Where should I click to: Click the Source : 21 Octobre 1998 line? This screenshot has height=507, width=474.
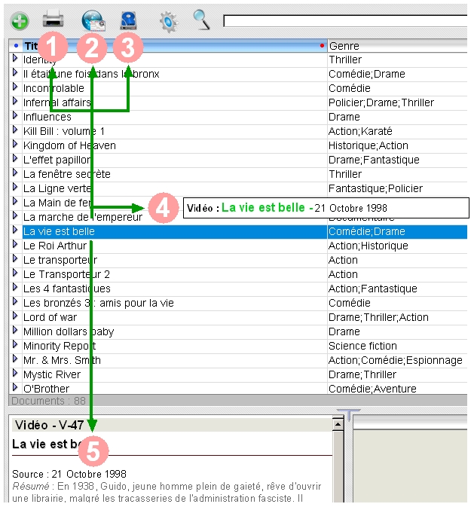[x=69, y=474]
